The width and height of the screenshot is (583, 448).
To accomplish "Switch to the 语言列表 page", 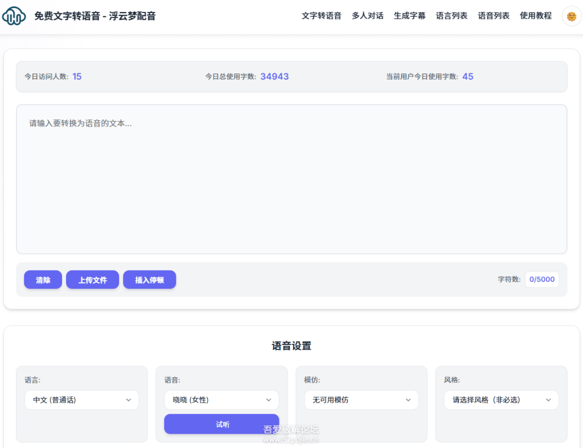I will (451, 16).
